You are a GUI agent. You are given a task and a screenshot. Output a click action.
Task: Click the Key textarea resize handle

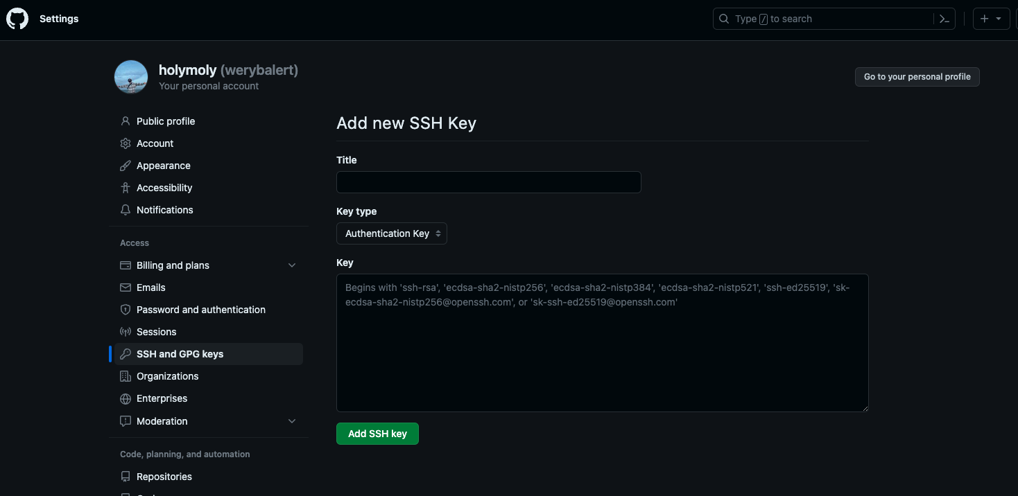(x=864, y=407)
